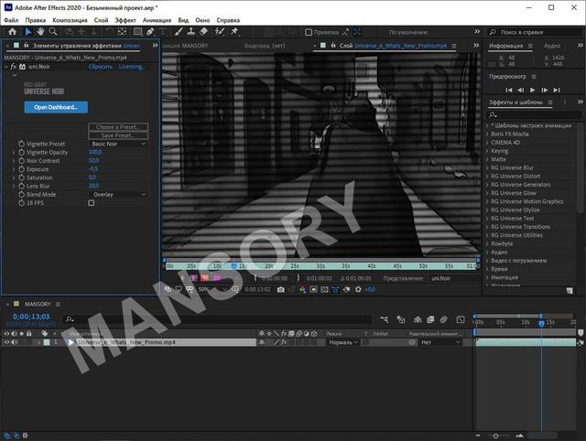Open the Эффект menu

pos(125,19)
